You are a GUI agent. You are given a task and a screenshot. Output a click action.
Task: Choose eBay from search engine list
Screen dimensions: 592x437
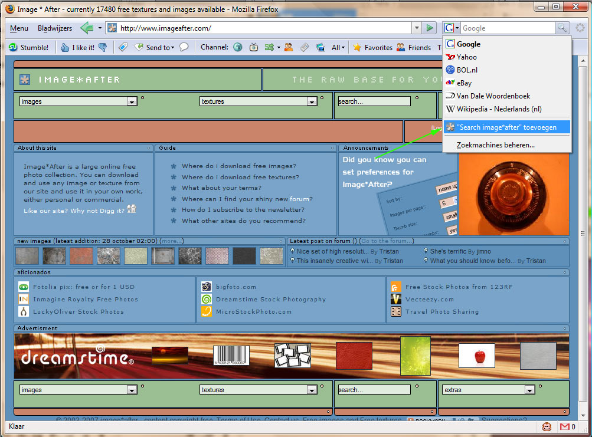tap(507, 83)
